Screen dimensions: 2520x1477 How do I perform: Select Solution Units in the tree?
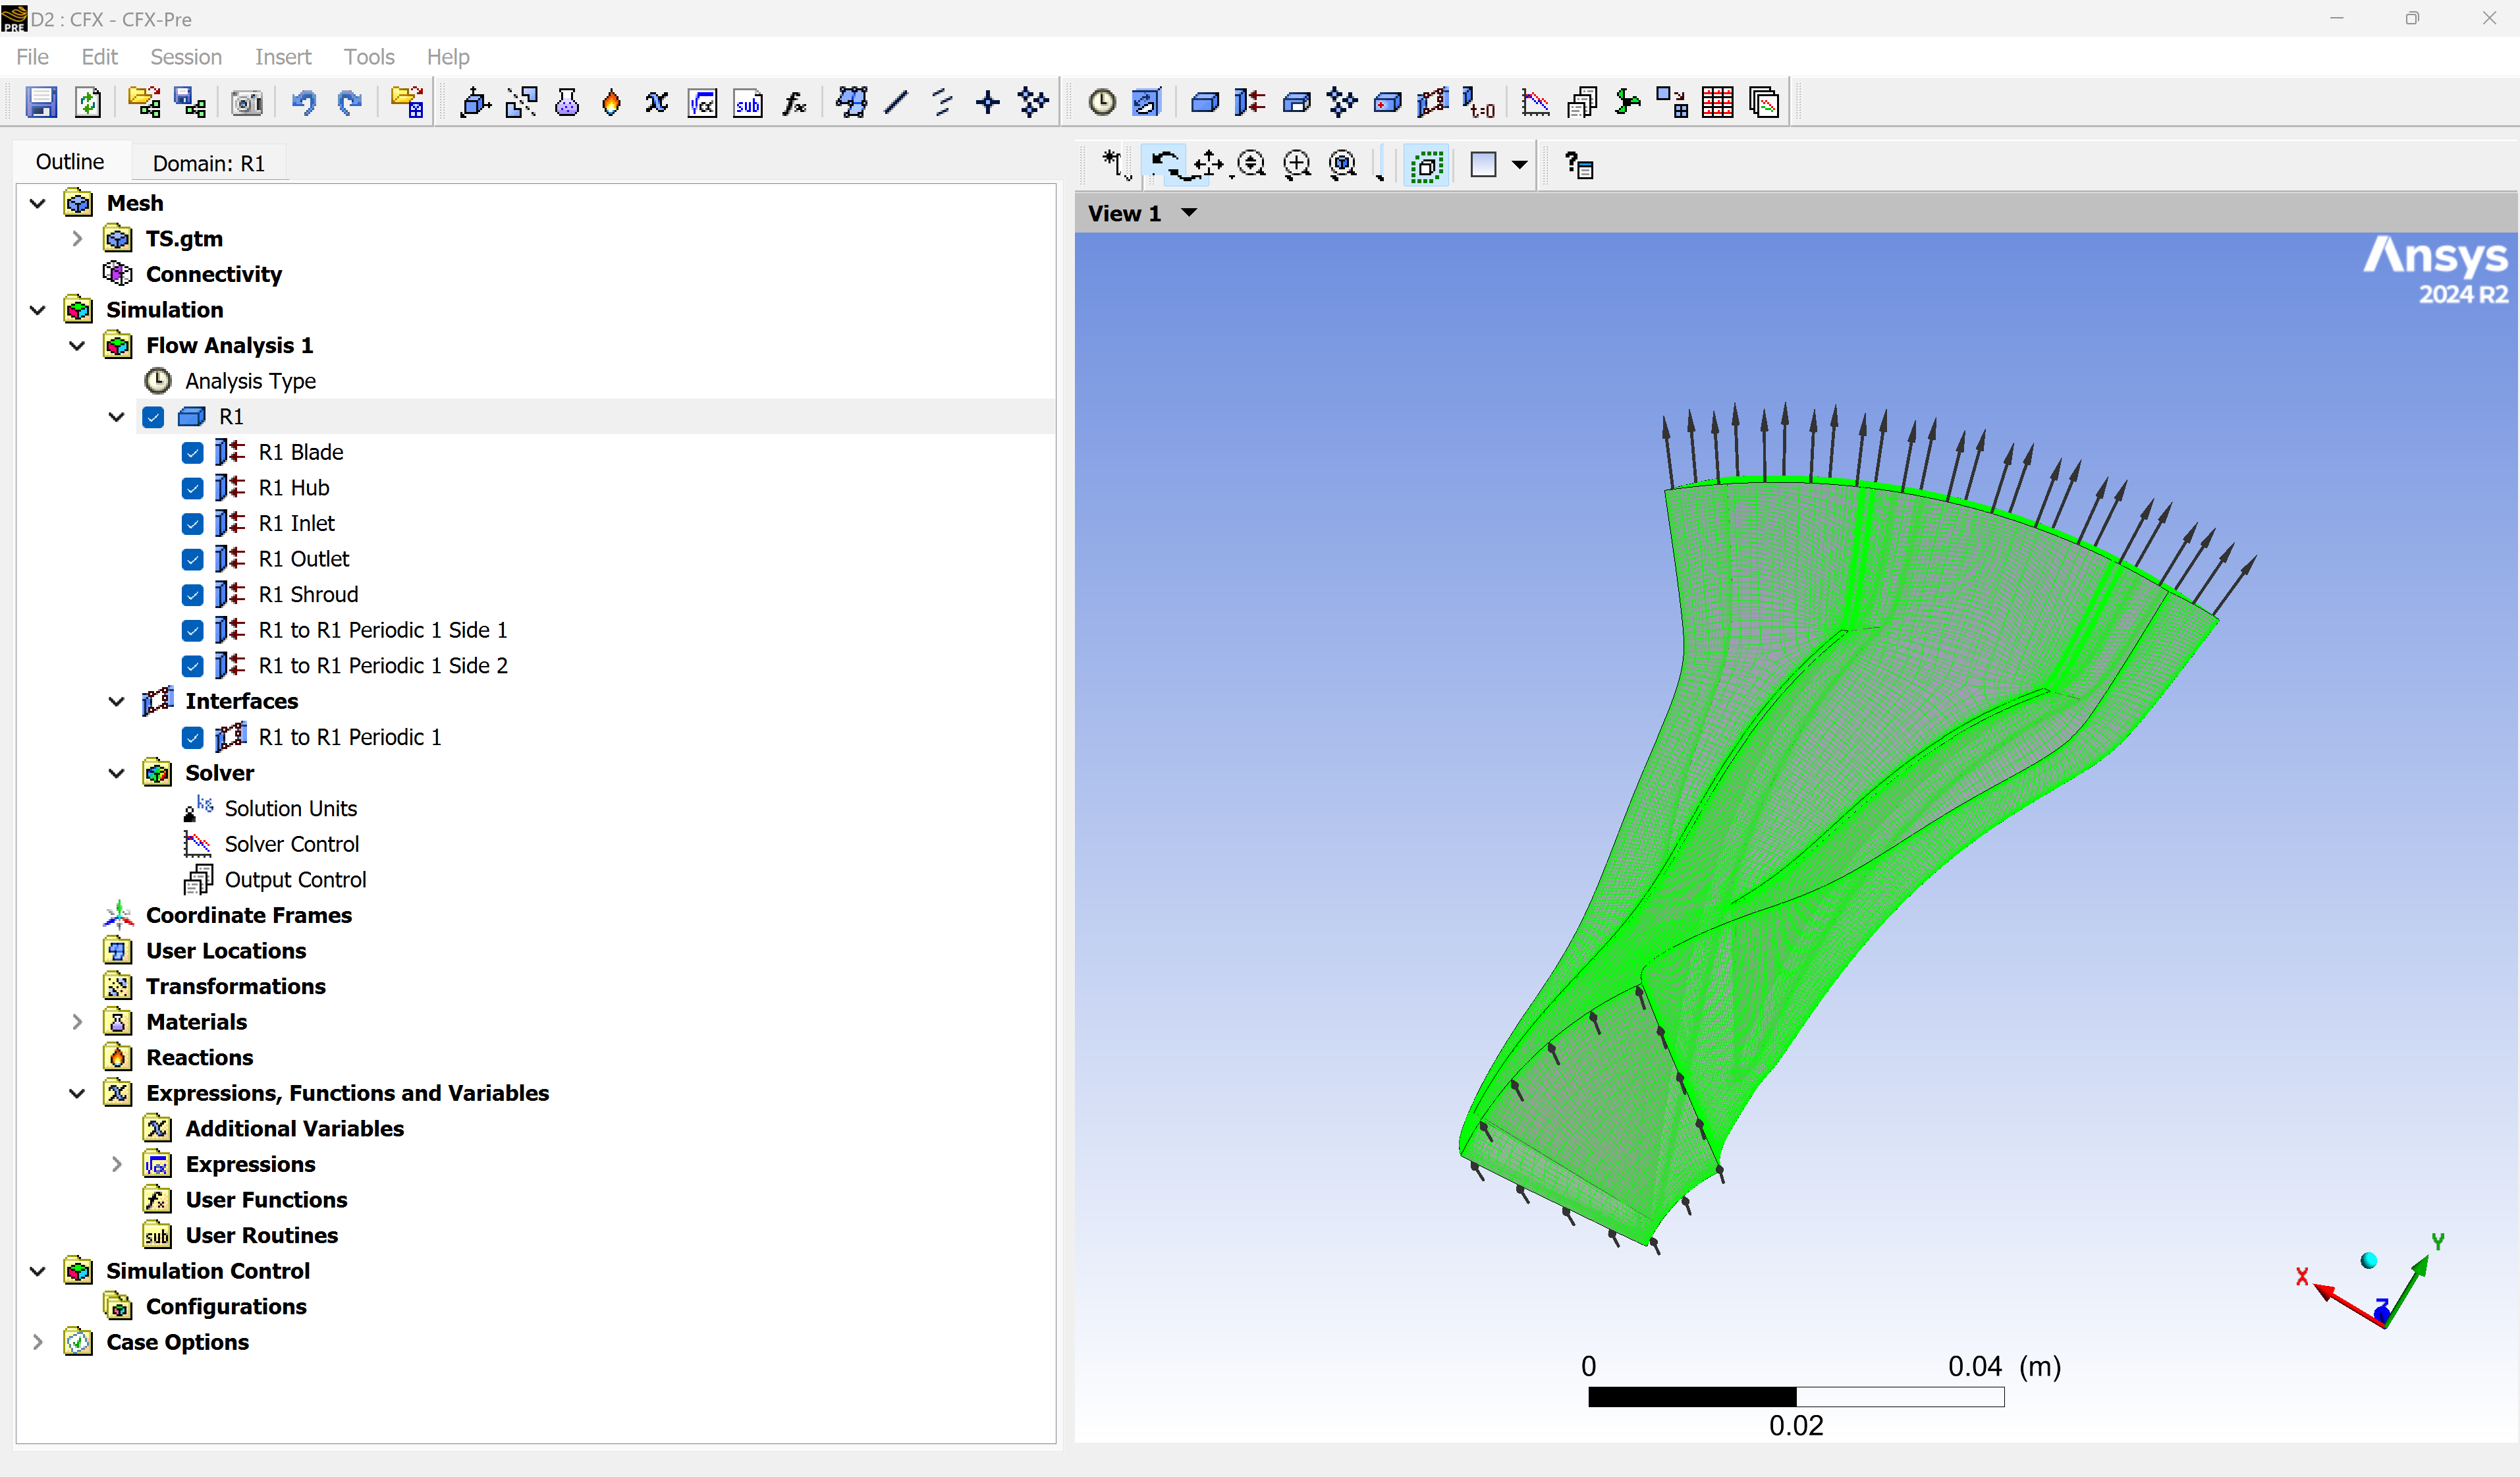tap(290, 809)
